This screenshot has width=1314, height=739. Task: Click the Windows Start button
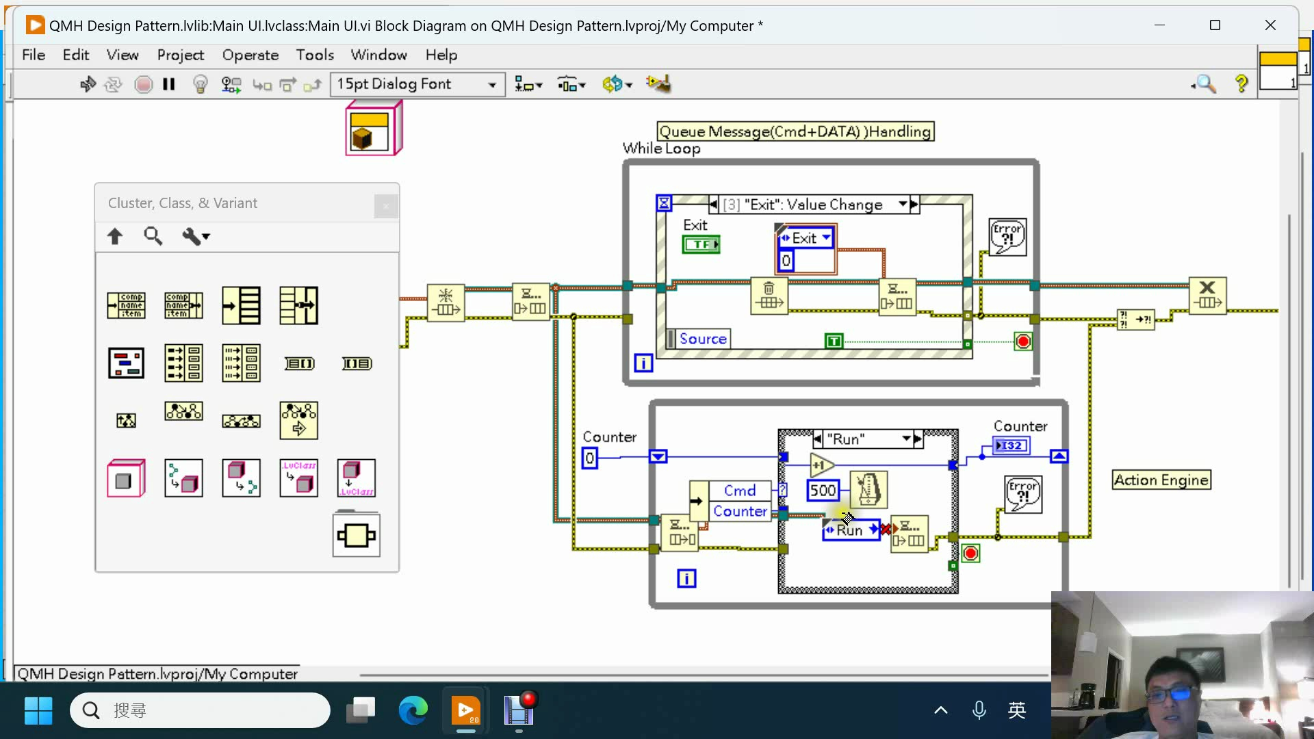point(38,710)
